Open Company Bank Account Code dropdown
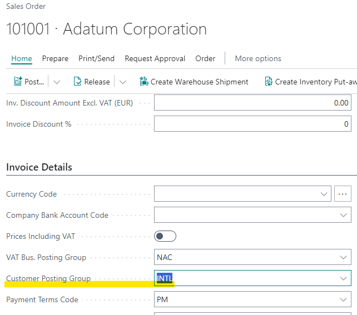The height and width of the screenshot is (315, 357). pos(343,215)
